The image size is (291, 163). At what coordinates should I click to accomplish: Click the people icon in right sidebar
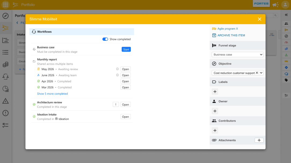point(286,24)
